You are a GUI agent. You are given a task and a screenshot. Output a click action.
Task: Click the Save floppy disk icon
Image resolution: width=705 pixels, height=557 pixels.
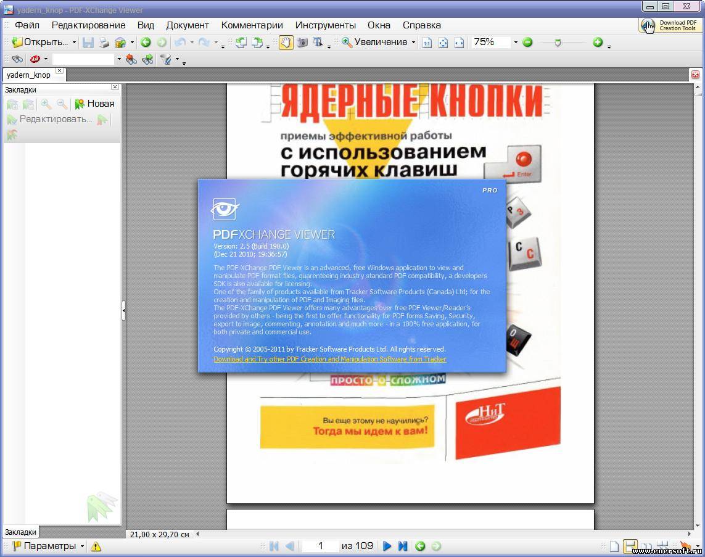pos(88,43)
